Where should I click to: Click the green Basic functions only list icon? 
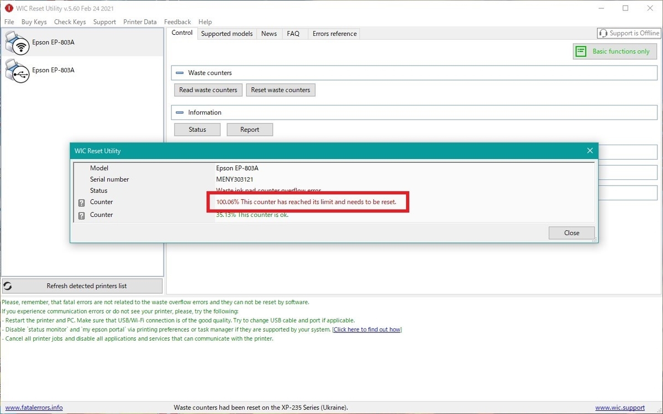(x=581, y=51)
